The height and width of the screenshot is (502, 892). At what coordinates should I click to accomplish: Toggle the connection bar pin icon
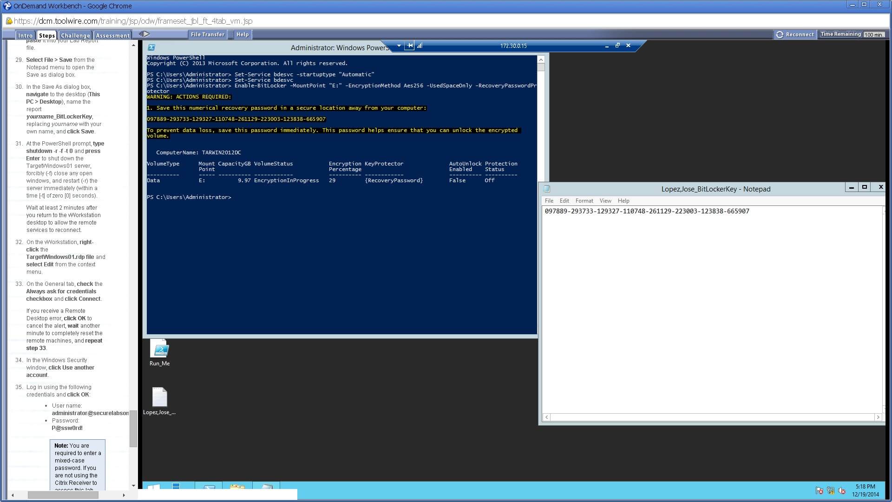(x=409, y=46)
